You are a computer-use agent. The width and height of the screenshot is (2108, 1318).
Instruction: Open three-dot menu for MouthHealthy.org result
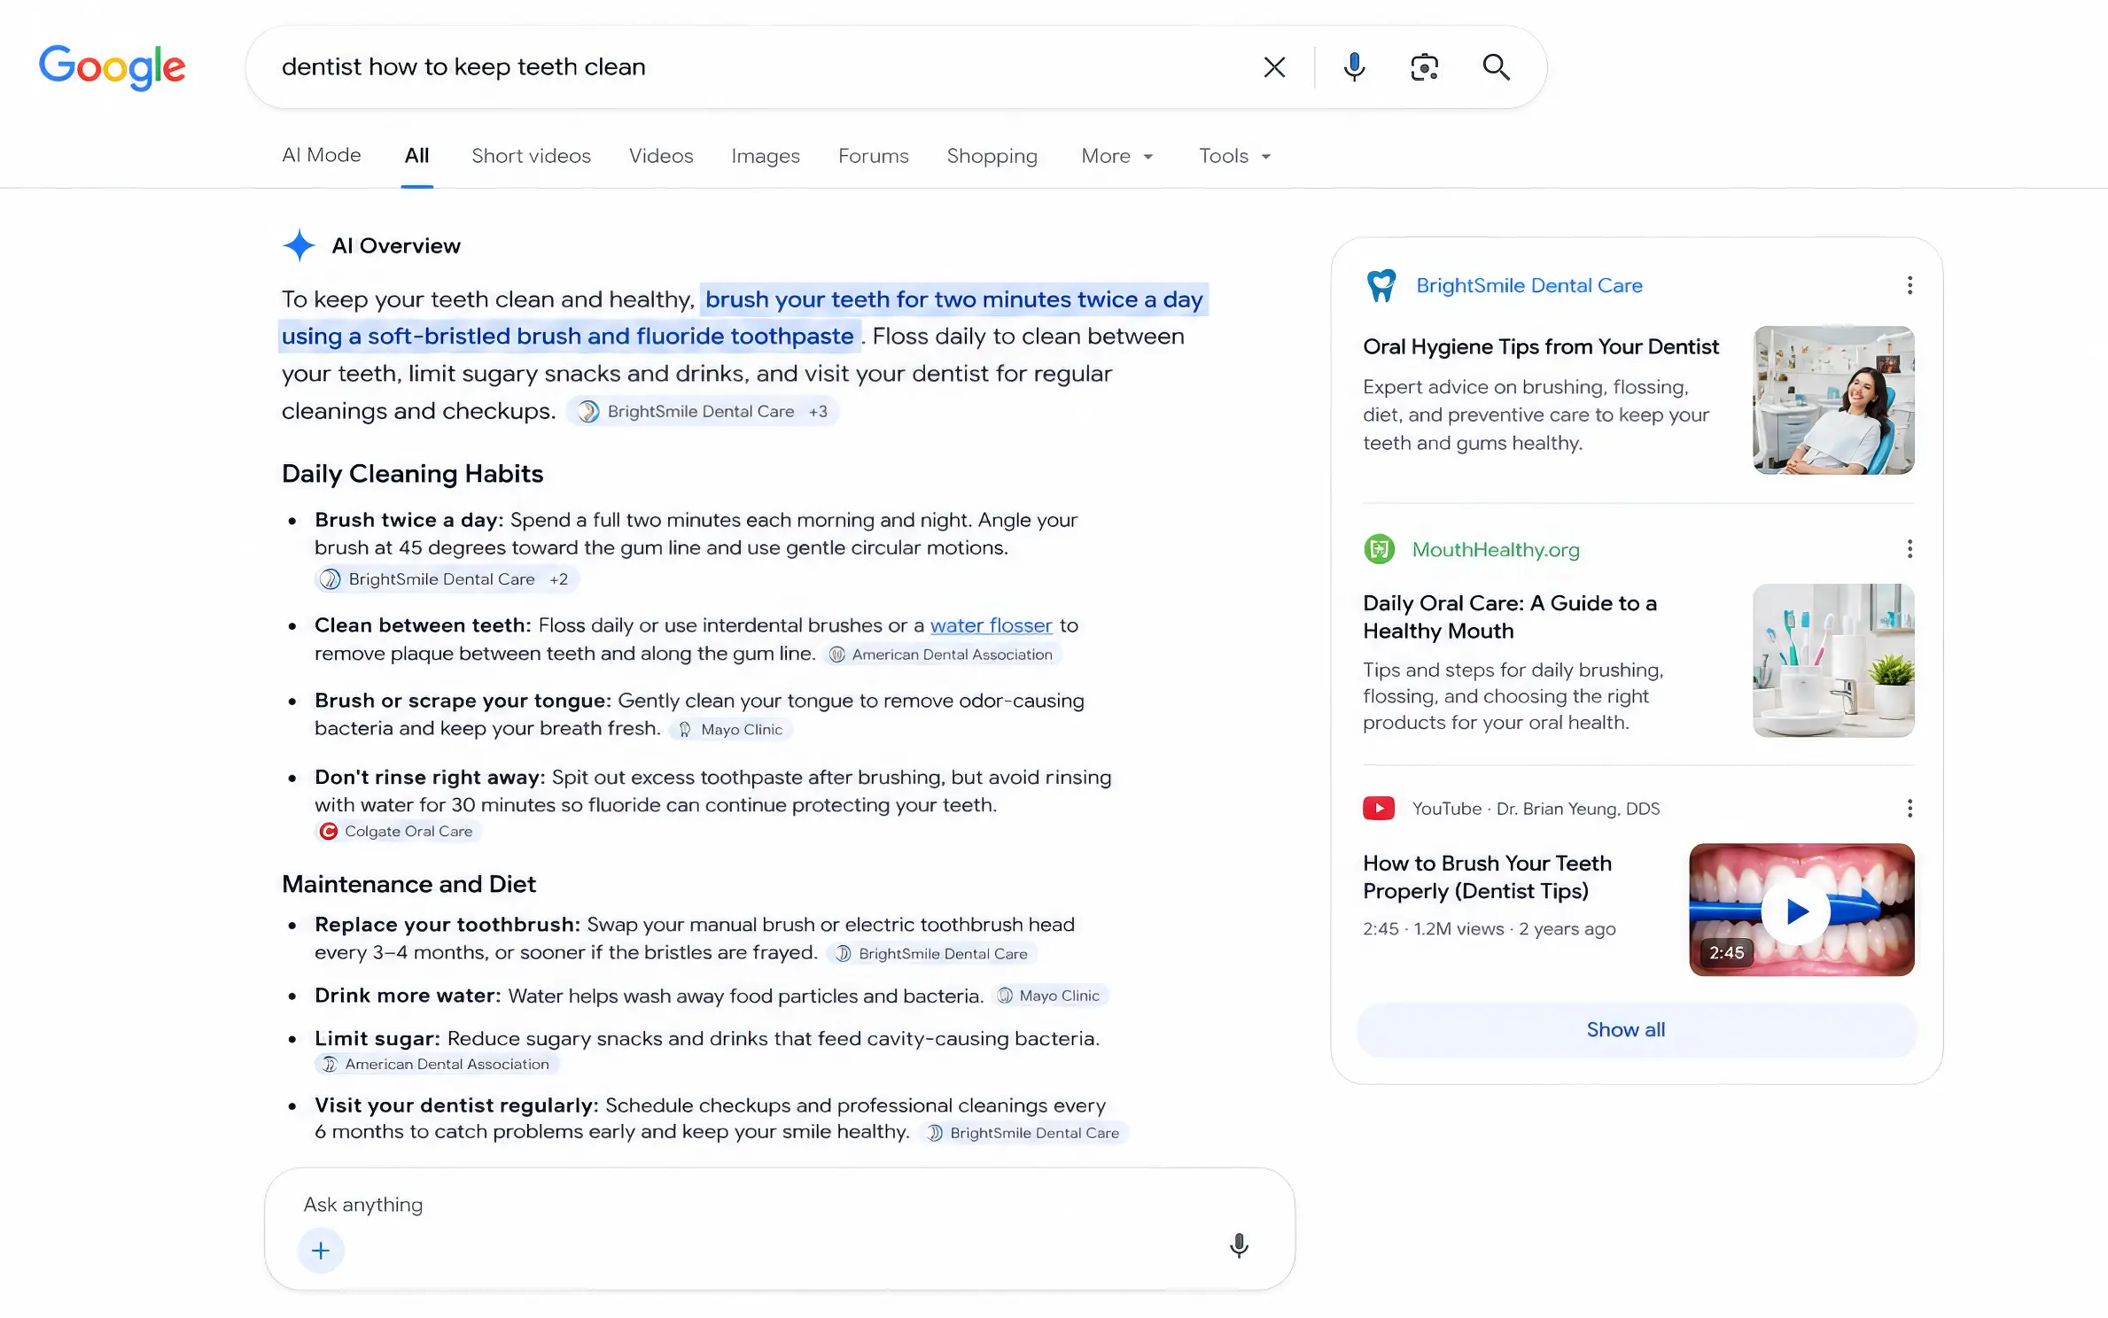tap(1910, 549)
